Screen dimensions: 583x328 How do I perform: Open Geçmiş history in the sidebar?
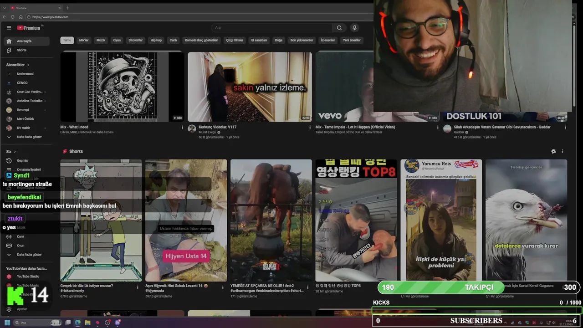click(27, 160)
